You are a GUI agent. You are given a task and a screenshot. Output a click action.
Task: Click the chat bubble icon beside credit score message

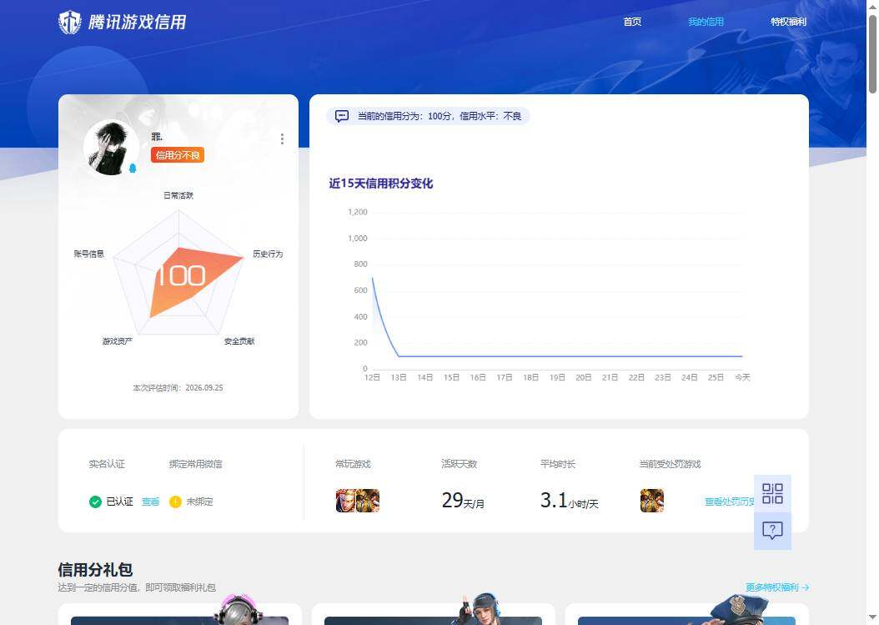(x=342, y=116)
